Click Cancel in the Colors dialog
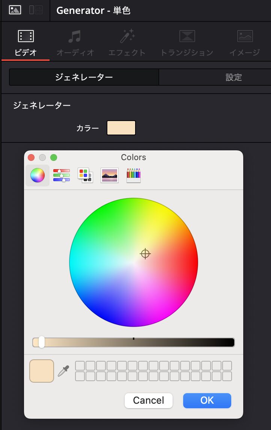This screenshot has height=430, width=271. [x=148, y=400]
